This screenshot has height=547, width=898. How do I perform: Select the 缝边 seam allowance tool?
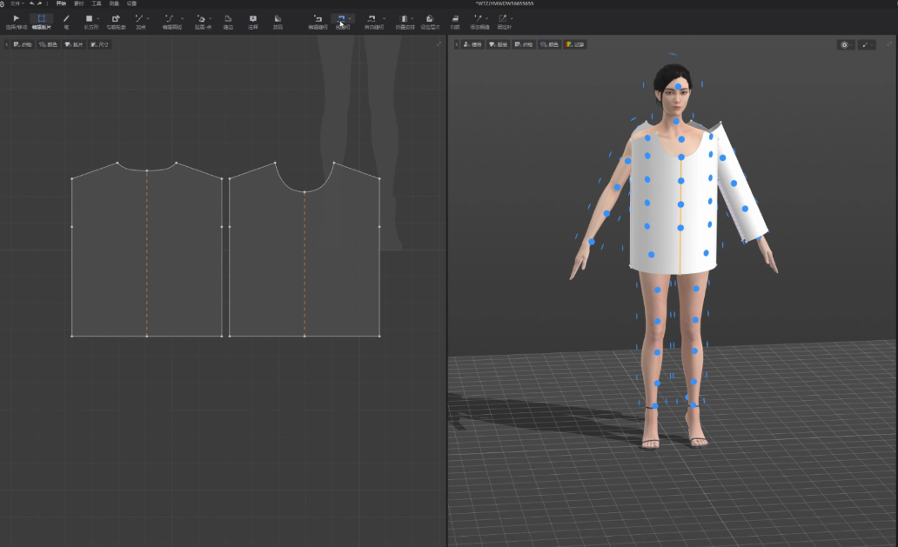click(228, 18)
